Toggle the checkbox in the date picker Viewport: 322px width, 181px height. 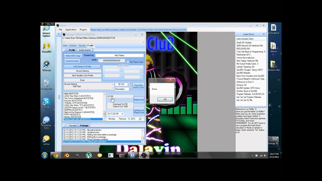[140, 119]
